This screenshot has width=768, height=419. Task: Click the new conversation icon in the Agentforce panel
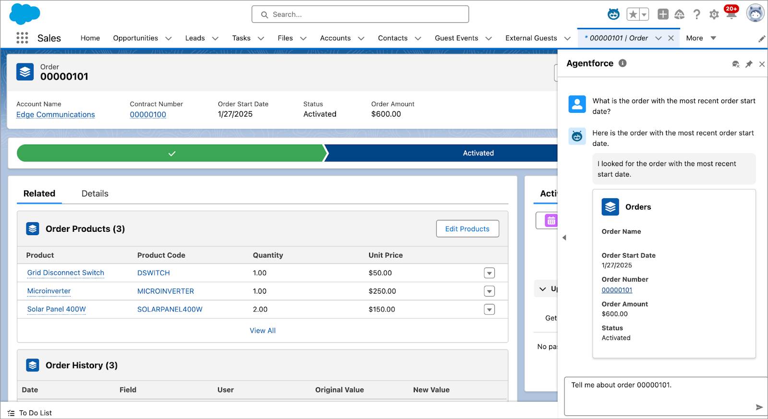coord(735,64)
